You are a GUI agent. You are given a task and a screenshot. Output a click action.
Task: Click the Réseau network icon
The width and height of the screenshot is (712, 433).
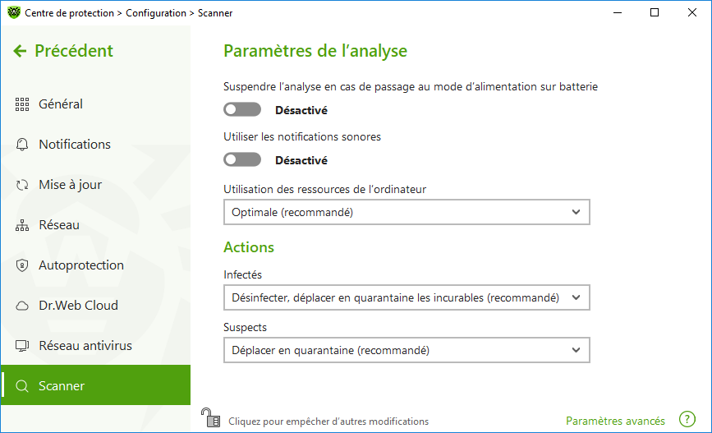pos(22,225)
